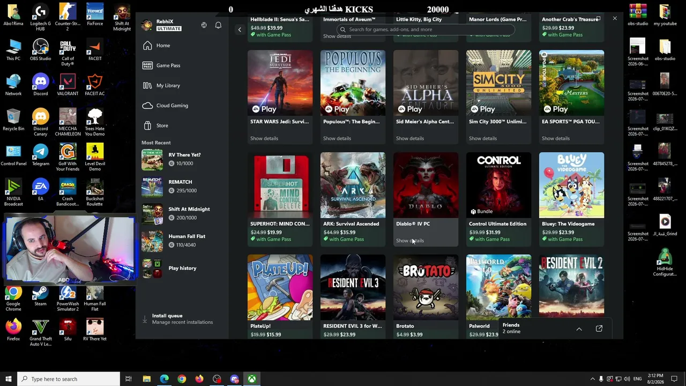Screen dimensions: 686x386
Task: Select Human Fall Flat in Most Recent
Action: click(x=183, y=241)
